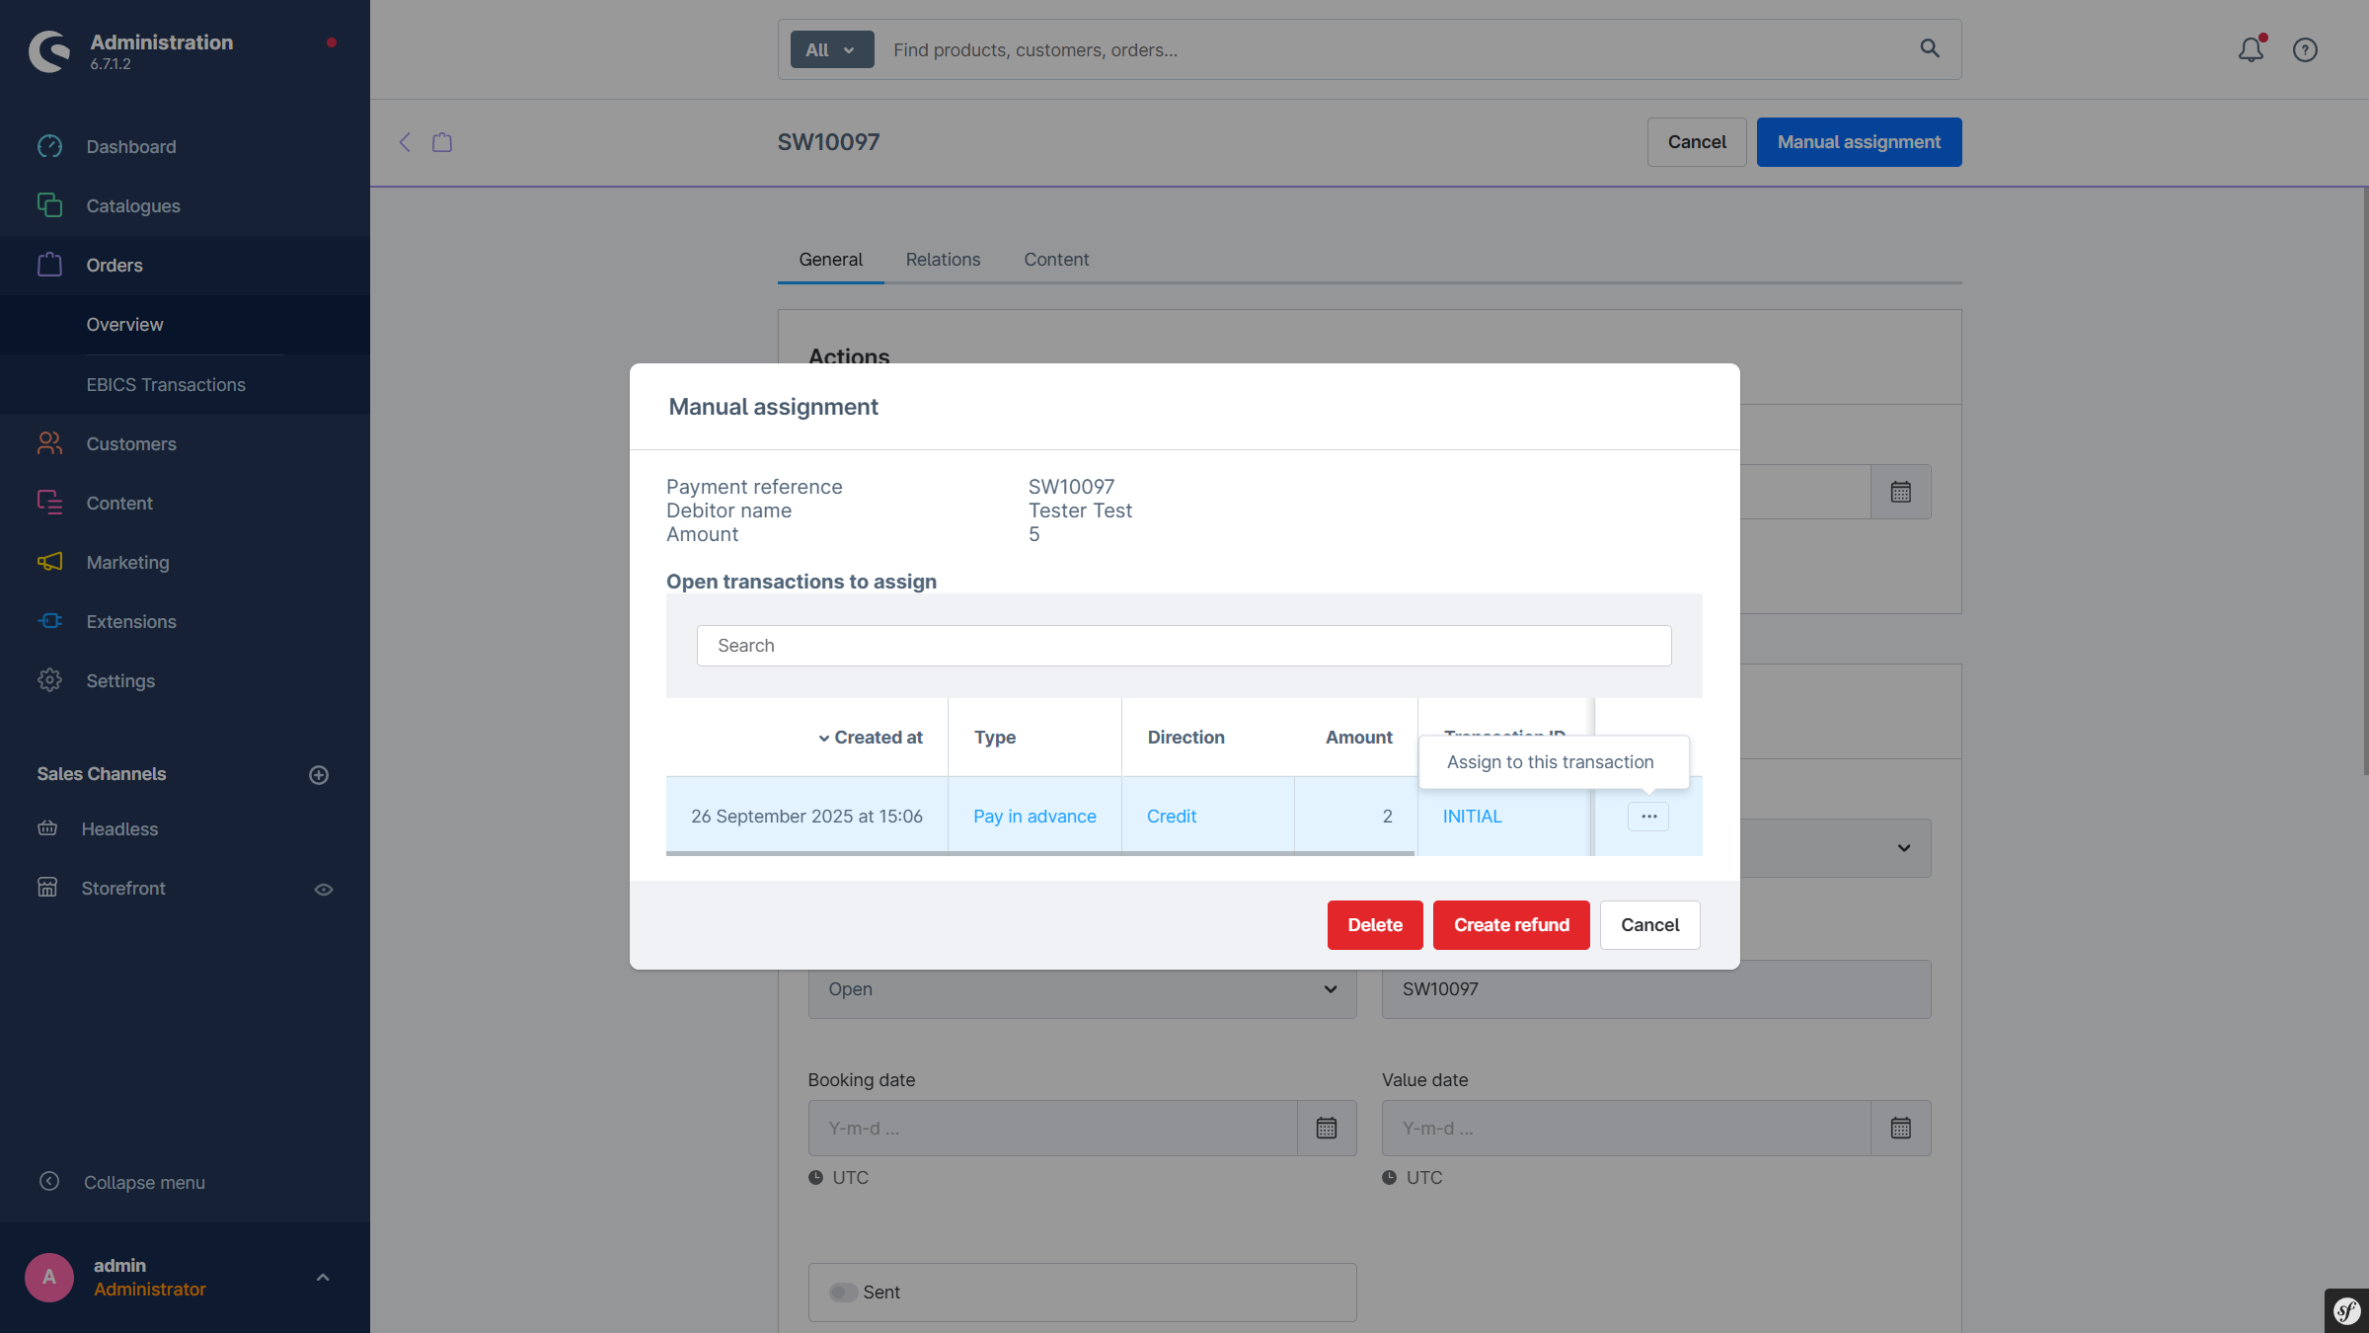Expand the All search filter dropdown
This screenshot has width=2369, height=1333.
coord(831,49)
